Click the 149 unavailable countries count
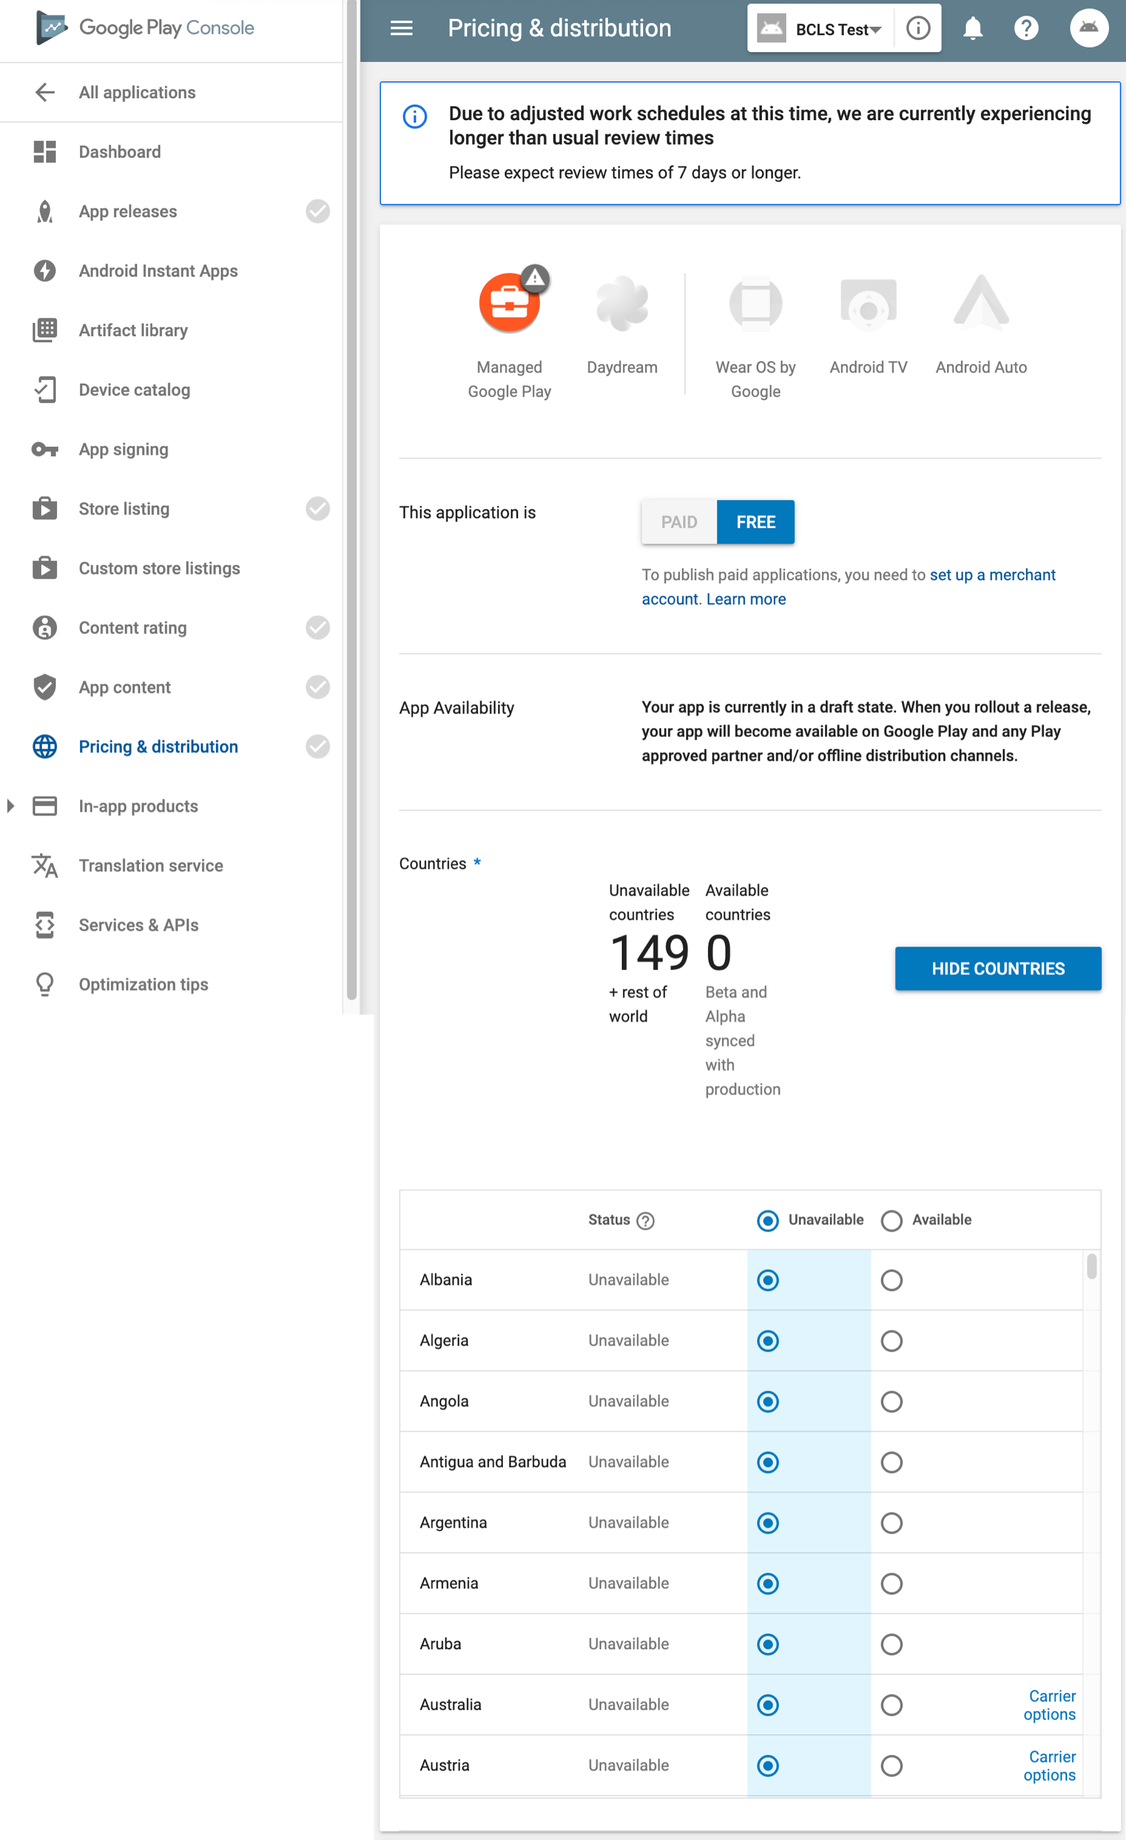1126x1840 pixels. tap(649, 952)
